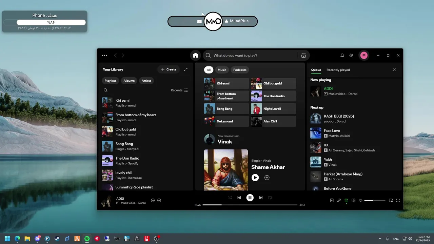
Task: Open Bang Bang single in library
Action: pos(146,146)
